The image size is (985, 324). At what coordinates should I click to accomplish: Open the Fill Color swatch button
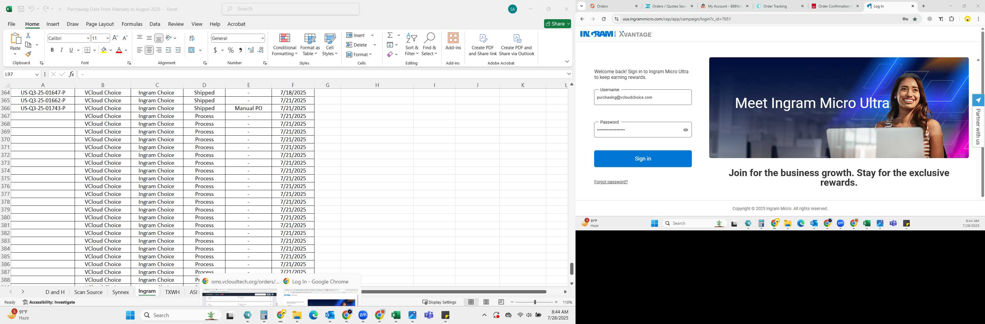[x=104, y=50]
